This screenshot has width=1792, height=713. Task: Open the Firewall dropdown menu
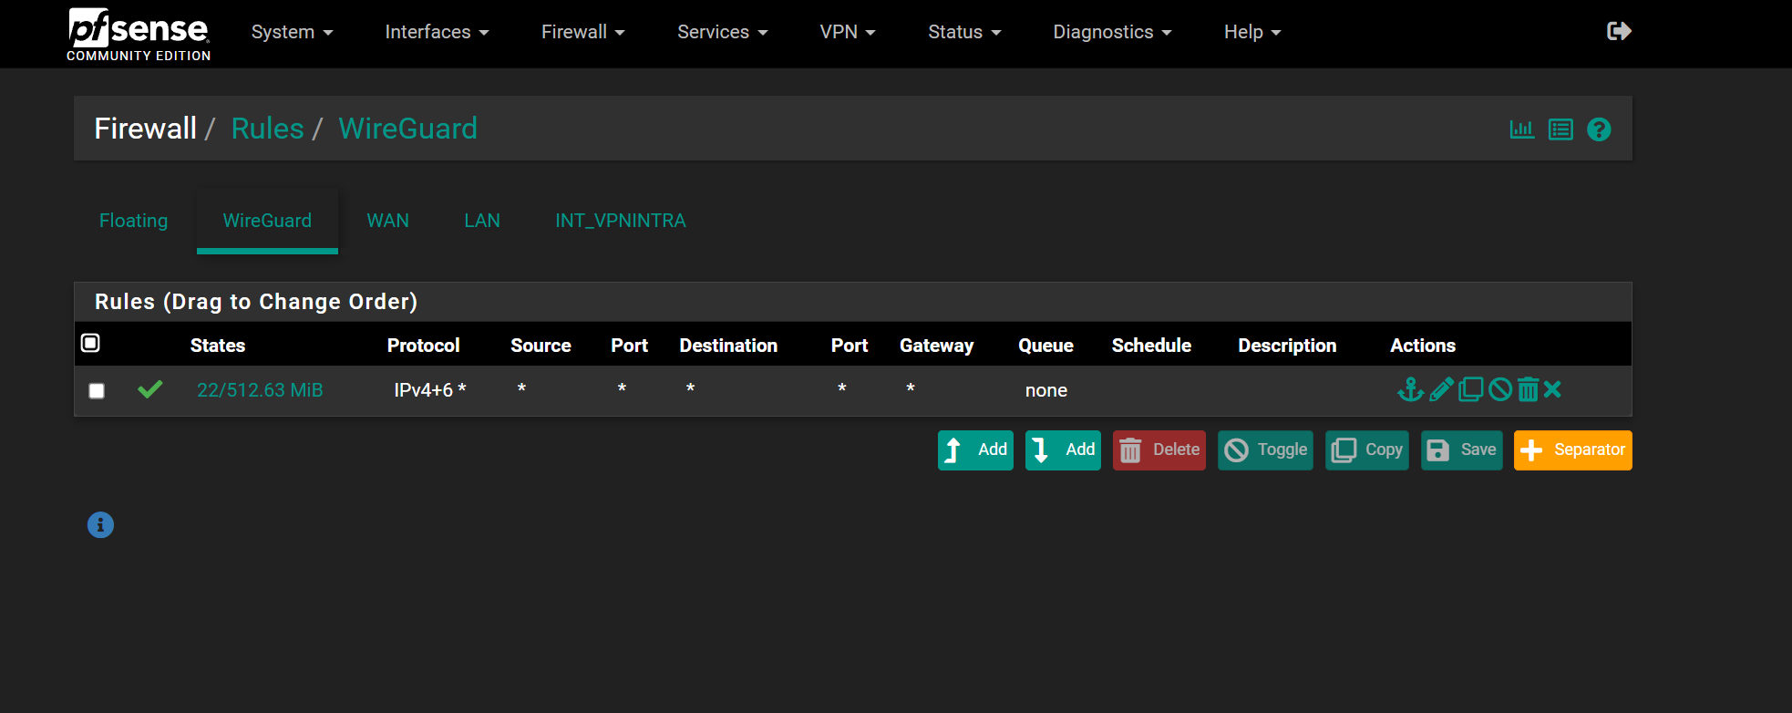(x=582, y=32)
